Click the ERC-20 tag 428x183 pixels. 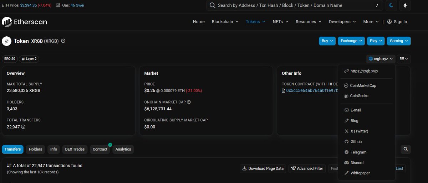click(9, 59)
